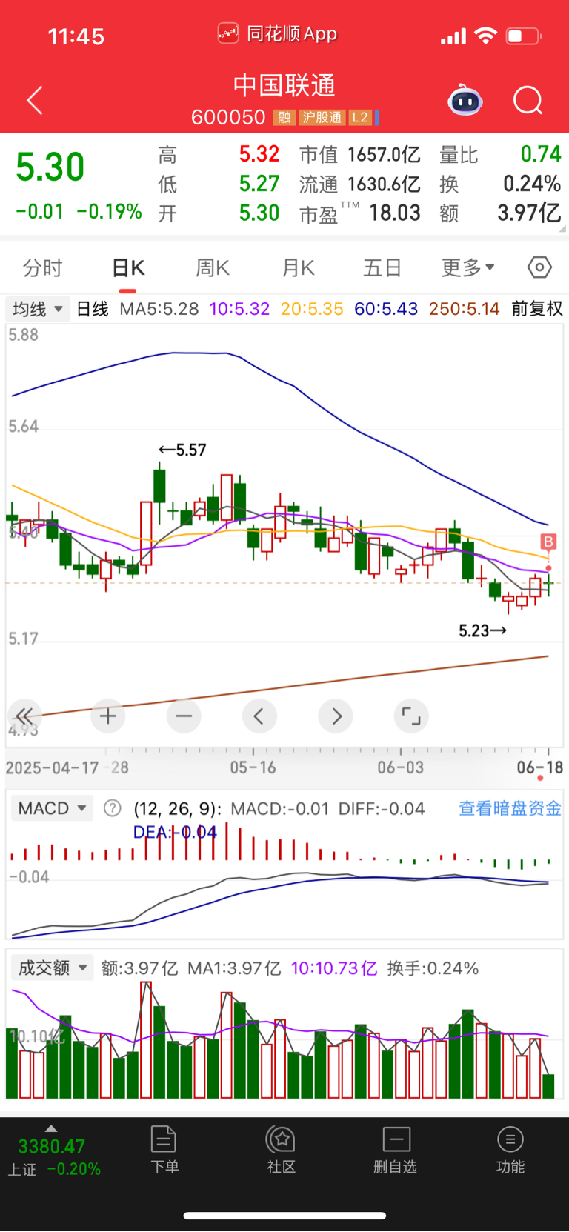
Task: Tap the stock code 600050
Action: [x=228, y=117]
